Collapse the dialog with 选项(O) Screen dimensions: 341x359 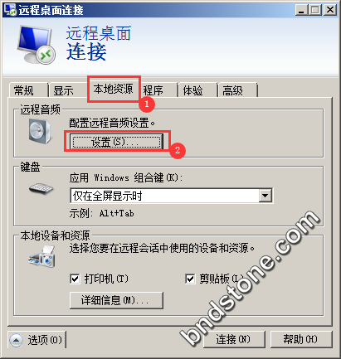click(37, 340)
